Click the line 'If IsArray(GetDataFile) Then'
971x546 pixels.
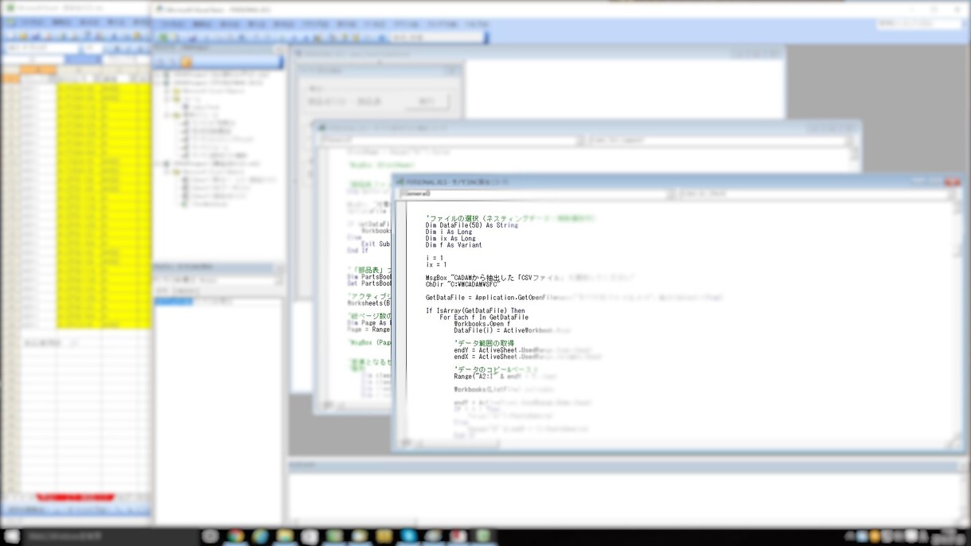pos(475,310)
